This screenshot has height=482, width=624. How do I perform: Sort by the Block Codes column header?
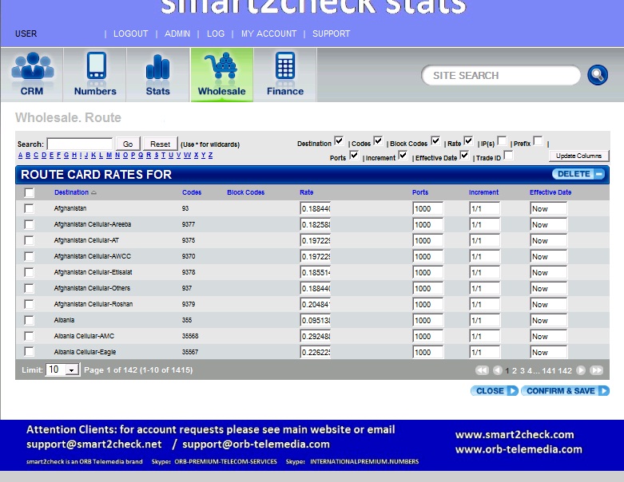point(245,192)
